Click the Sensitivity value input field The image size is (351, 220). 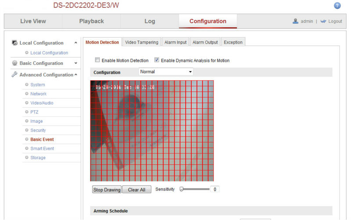tap(214, 189)
